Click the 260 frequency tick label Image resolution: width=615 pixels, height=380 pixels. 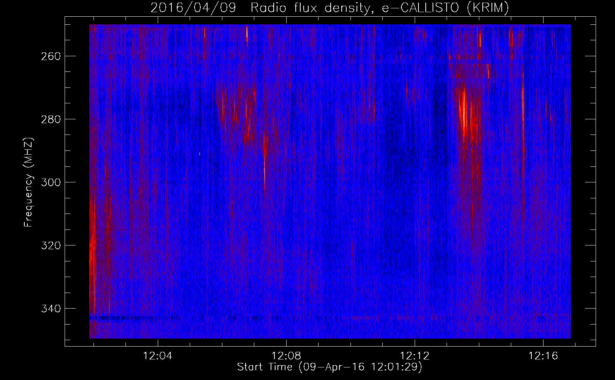(x=50, y=56)
